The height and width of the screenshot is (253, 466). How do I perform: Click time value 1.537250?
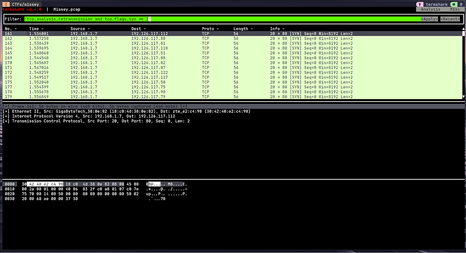(x=39, y=39)
